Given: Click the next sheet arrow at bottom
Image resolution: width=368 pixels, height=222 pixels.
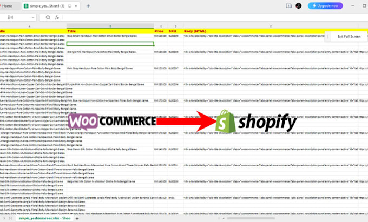Looking at the screenshot, I should click(x=4, y=218).
